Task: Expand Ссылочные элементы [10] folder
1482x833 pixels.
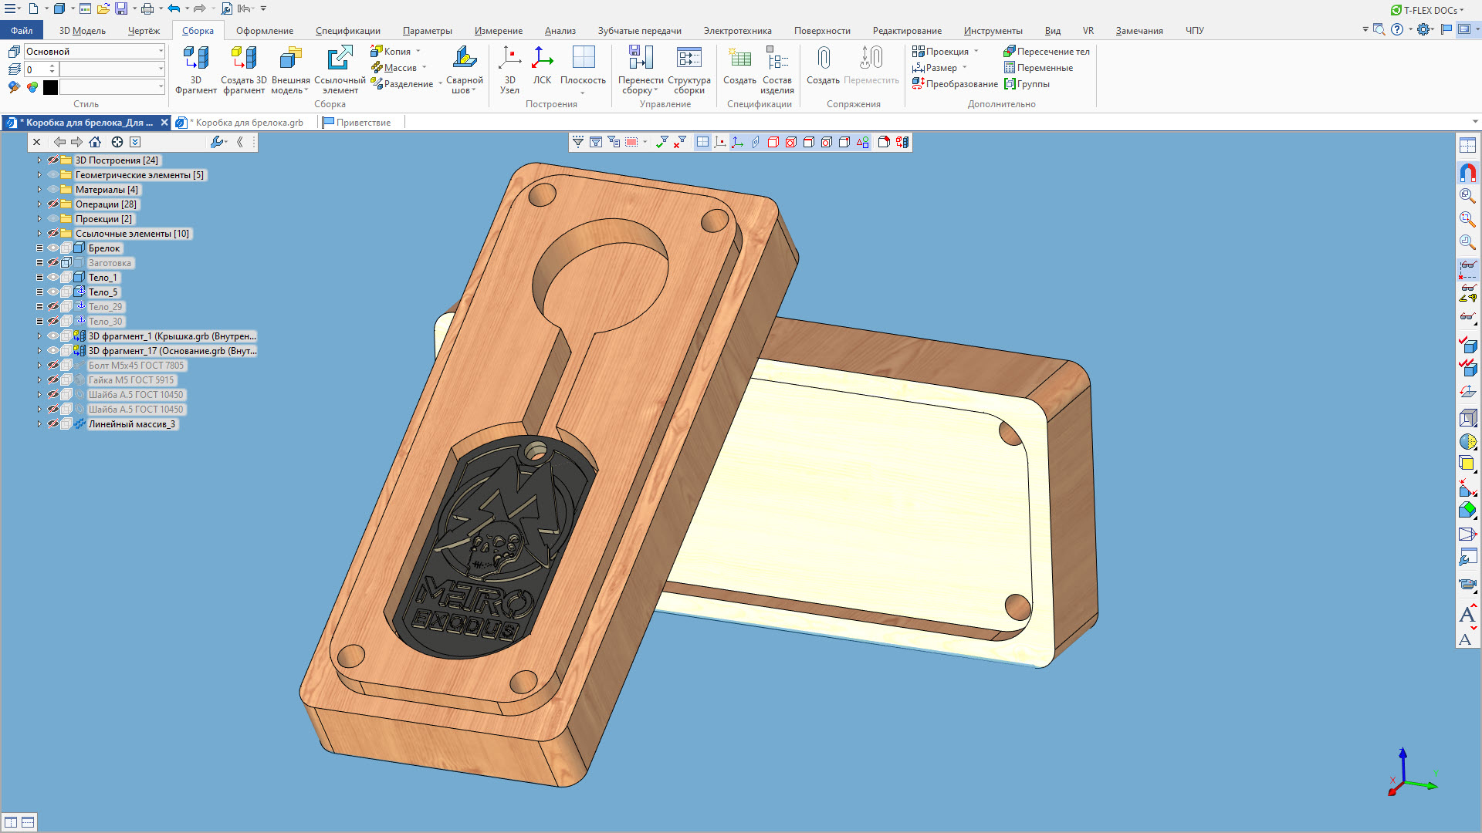Action: (39, 234)
